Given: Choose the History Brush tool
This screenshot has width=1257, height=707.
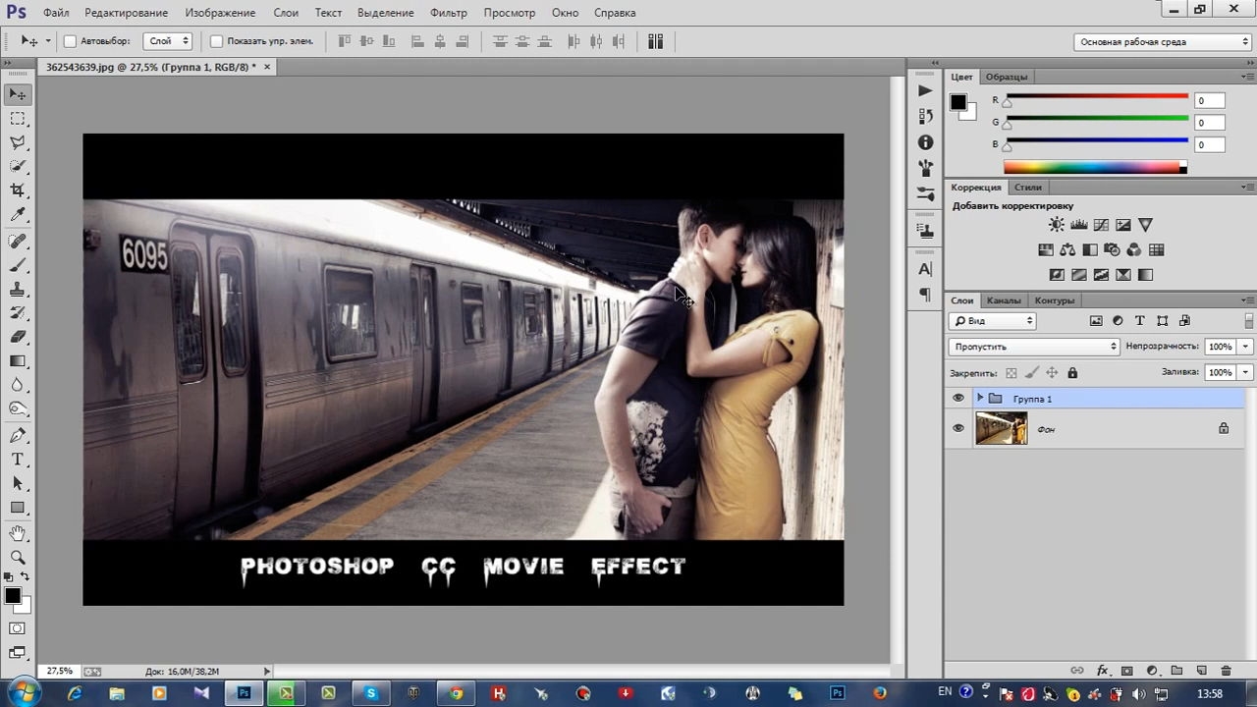Looking at the screenshot, I should click(x=18, y=313).
